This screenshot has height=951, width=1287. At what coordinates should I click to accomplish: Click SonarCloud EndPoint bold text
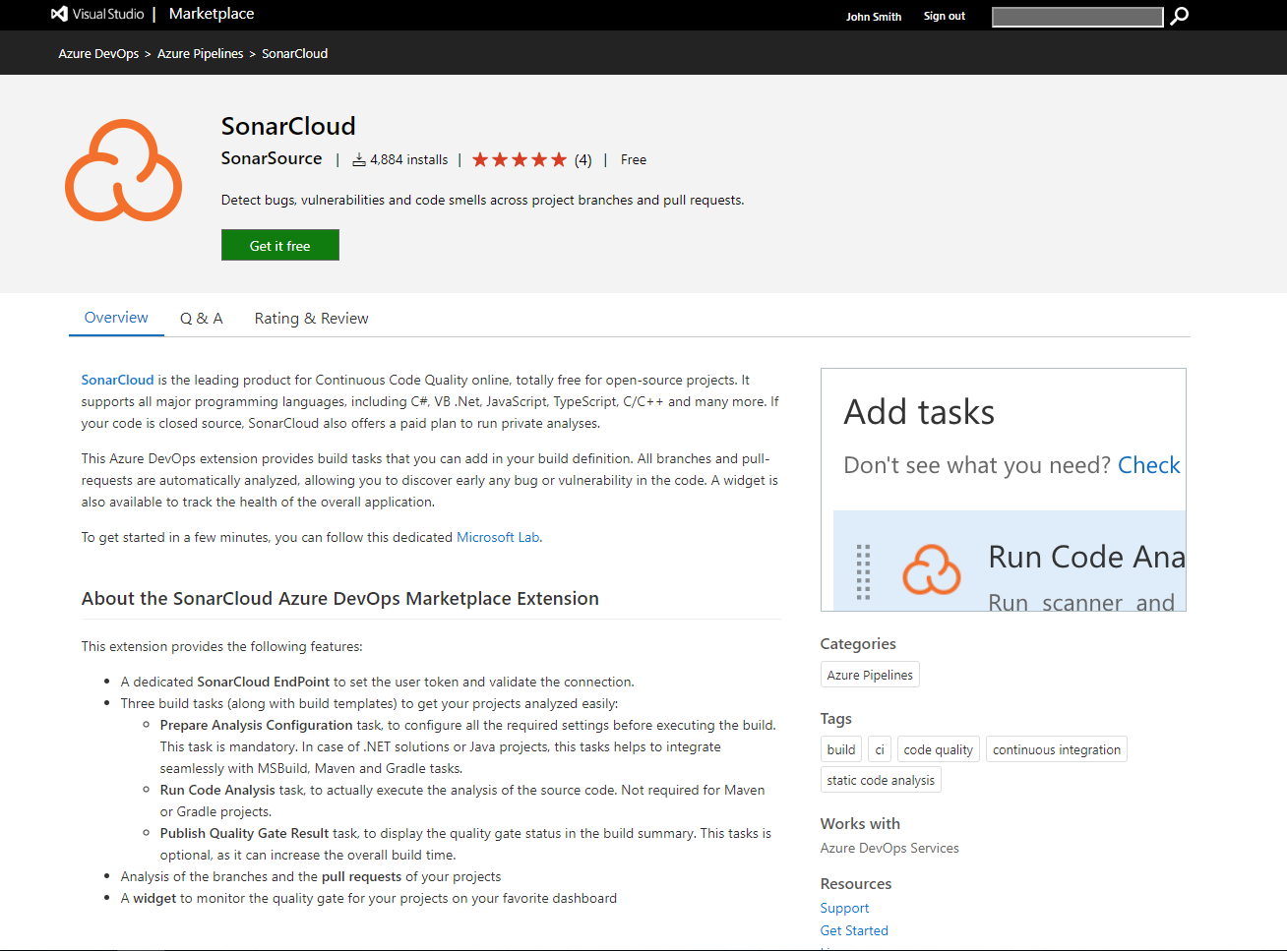point(264,682)
